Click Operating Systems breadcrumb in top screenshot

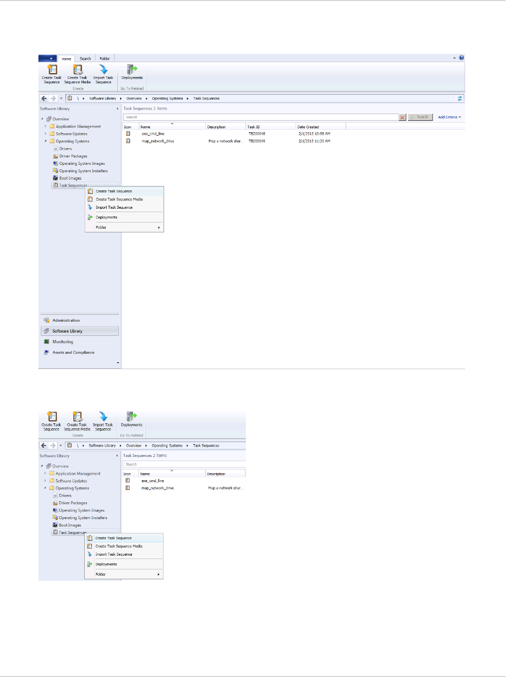168,99
